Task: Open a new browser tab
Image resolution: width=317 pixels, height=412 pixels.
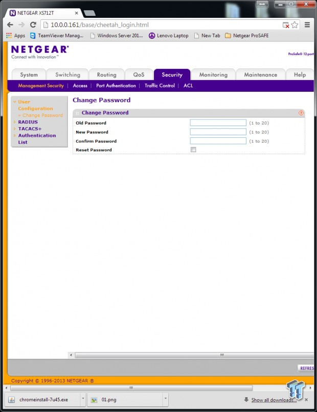Action: click(x=89, y=13)
